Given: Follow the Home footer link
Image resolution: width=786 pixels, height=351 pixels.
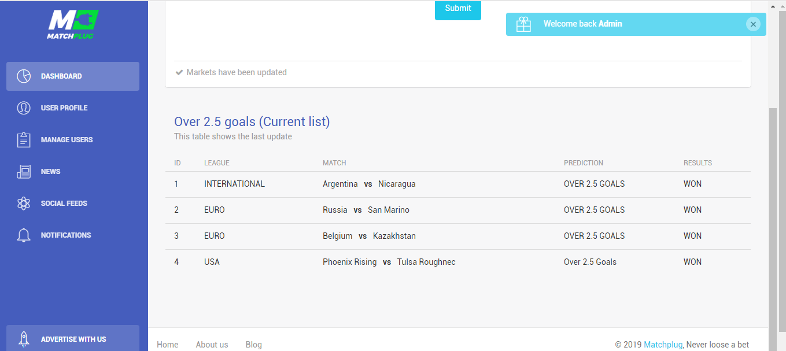Looking at the screenshot, I should click(x=167, y=345).
